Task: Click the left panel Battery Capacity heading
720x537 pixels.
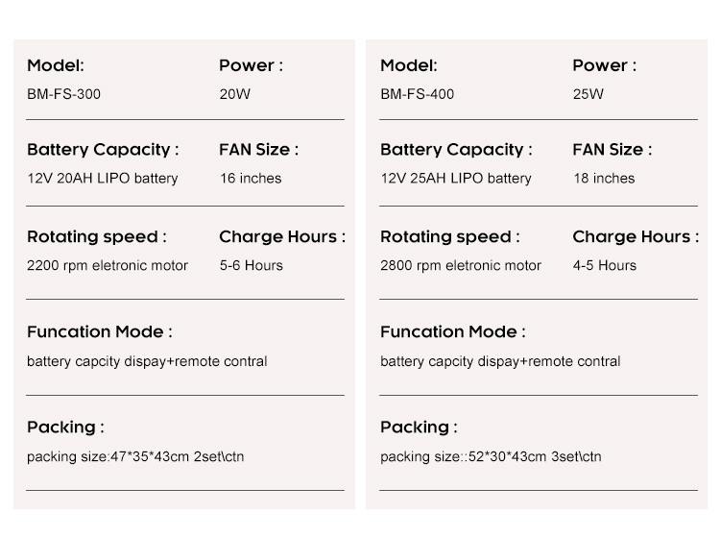Action: pyautogui.click(x=103, y=150)
